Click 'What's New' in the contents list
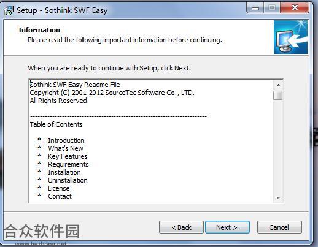 (66, 148)
